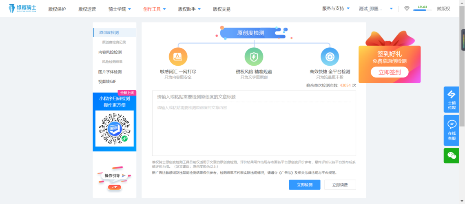Select 视频转GIF in the sidebar

click(107, 82)
